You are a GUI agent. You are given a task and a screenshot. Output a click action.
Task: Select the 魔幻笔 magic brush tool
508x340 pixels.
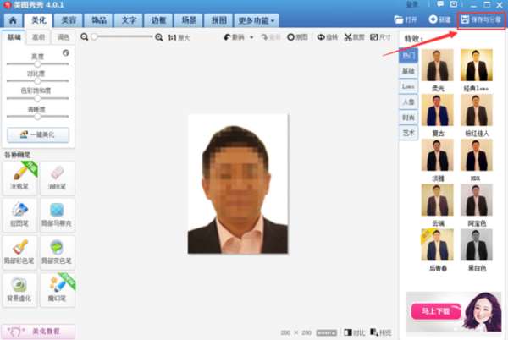coord(58,289)
